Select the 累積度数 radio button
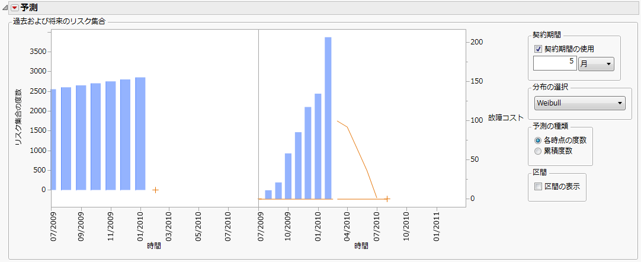This screenshot has height=262, width=641. click(538, 151)
